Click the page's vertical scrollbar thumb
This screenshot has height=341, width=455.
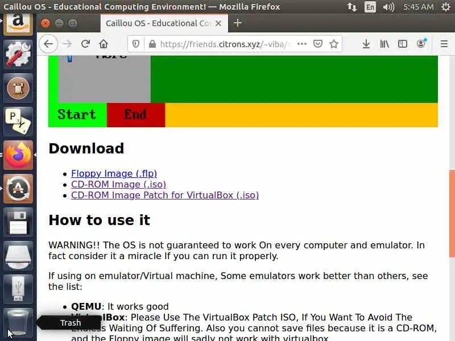[452, 213]
